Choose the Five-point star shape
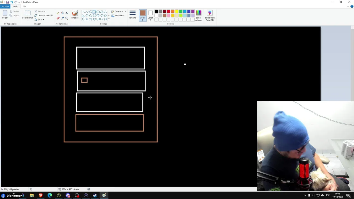This screenshot has width=354, height=199. 91,19
